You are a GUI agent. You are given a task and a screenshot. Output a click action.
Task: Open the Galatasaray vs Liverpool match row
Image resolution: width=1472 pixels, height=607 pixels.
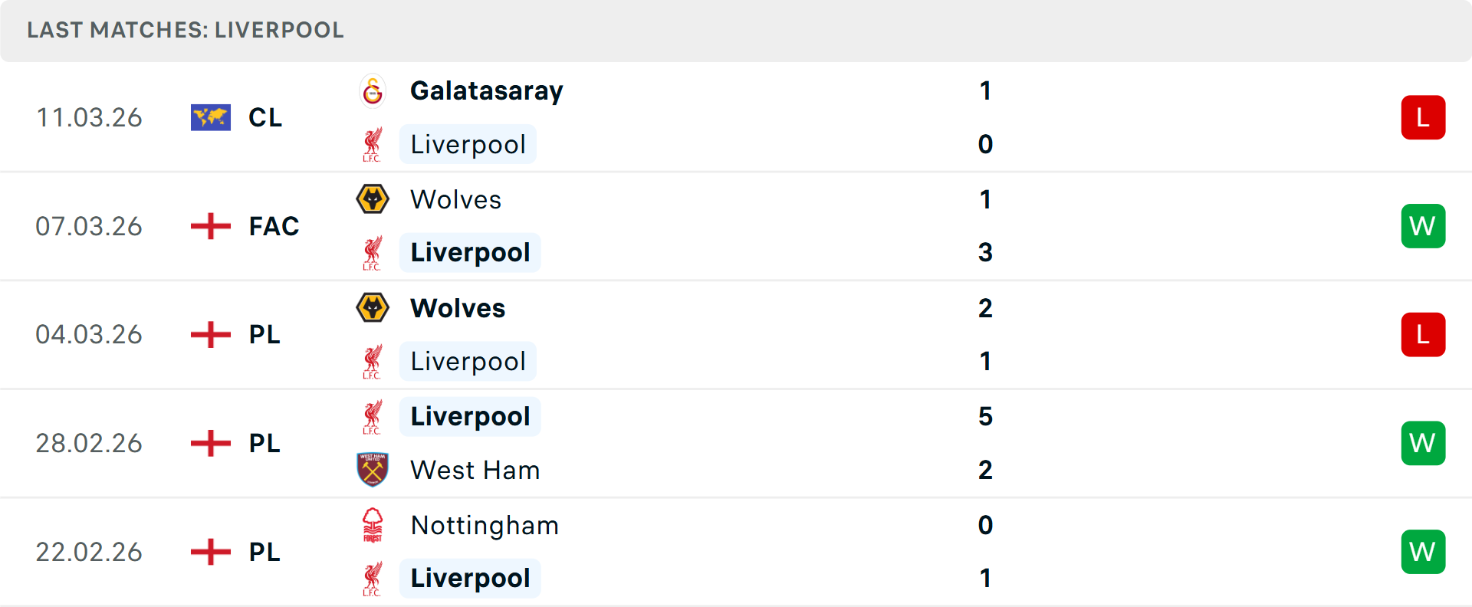[736, 117]
